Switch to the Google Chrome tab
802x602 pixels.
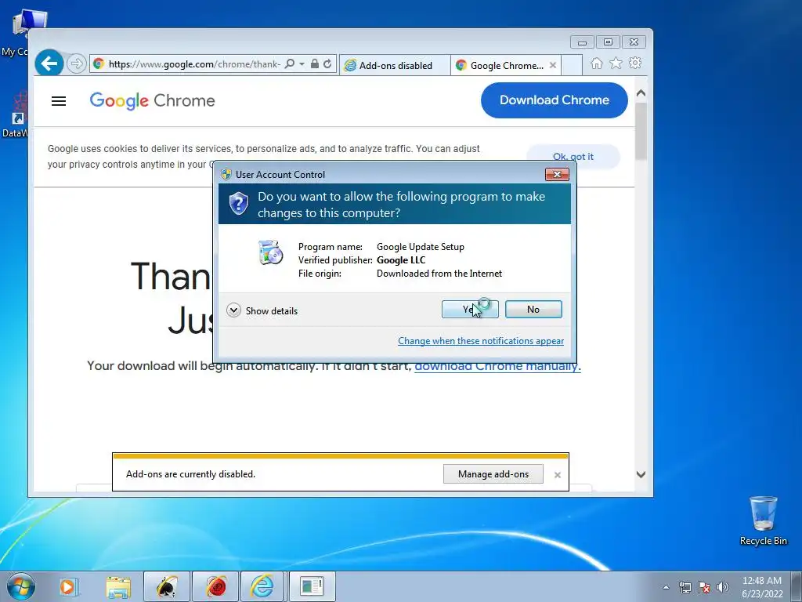pos(500,66)
